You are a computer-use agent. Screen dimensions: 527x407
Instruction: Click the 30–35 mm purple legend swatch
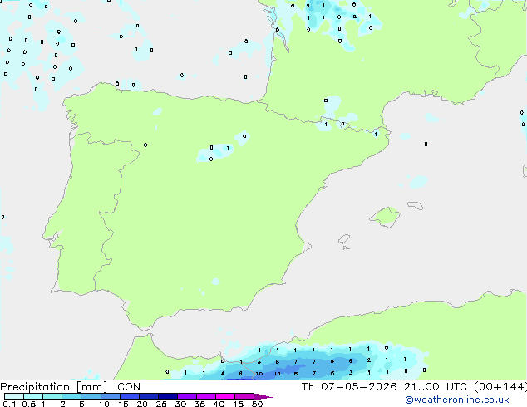click(x=186, y=396)
